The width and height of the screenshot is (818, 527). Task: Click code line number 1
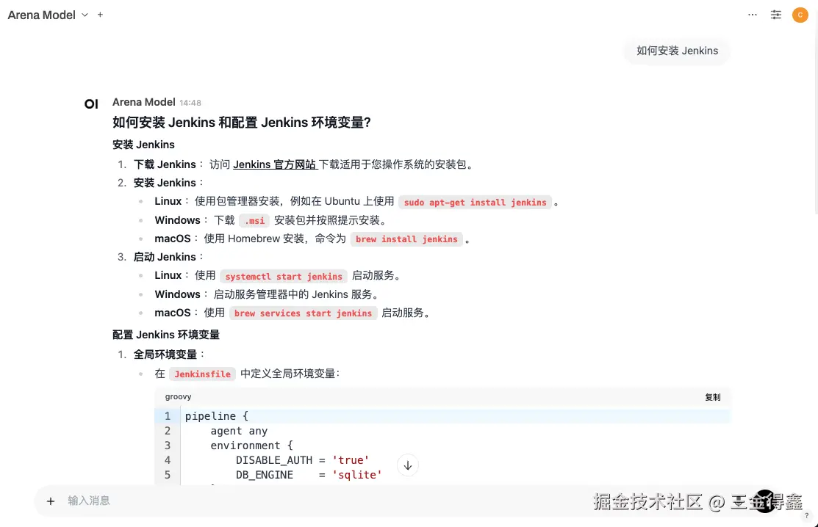[168, 416]
